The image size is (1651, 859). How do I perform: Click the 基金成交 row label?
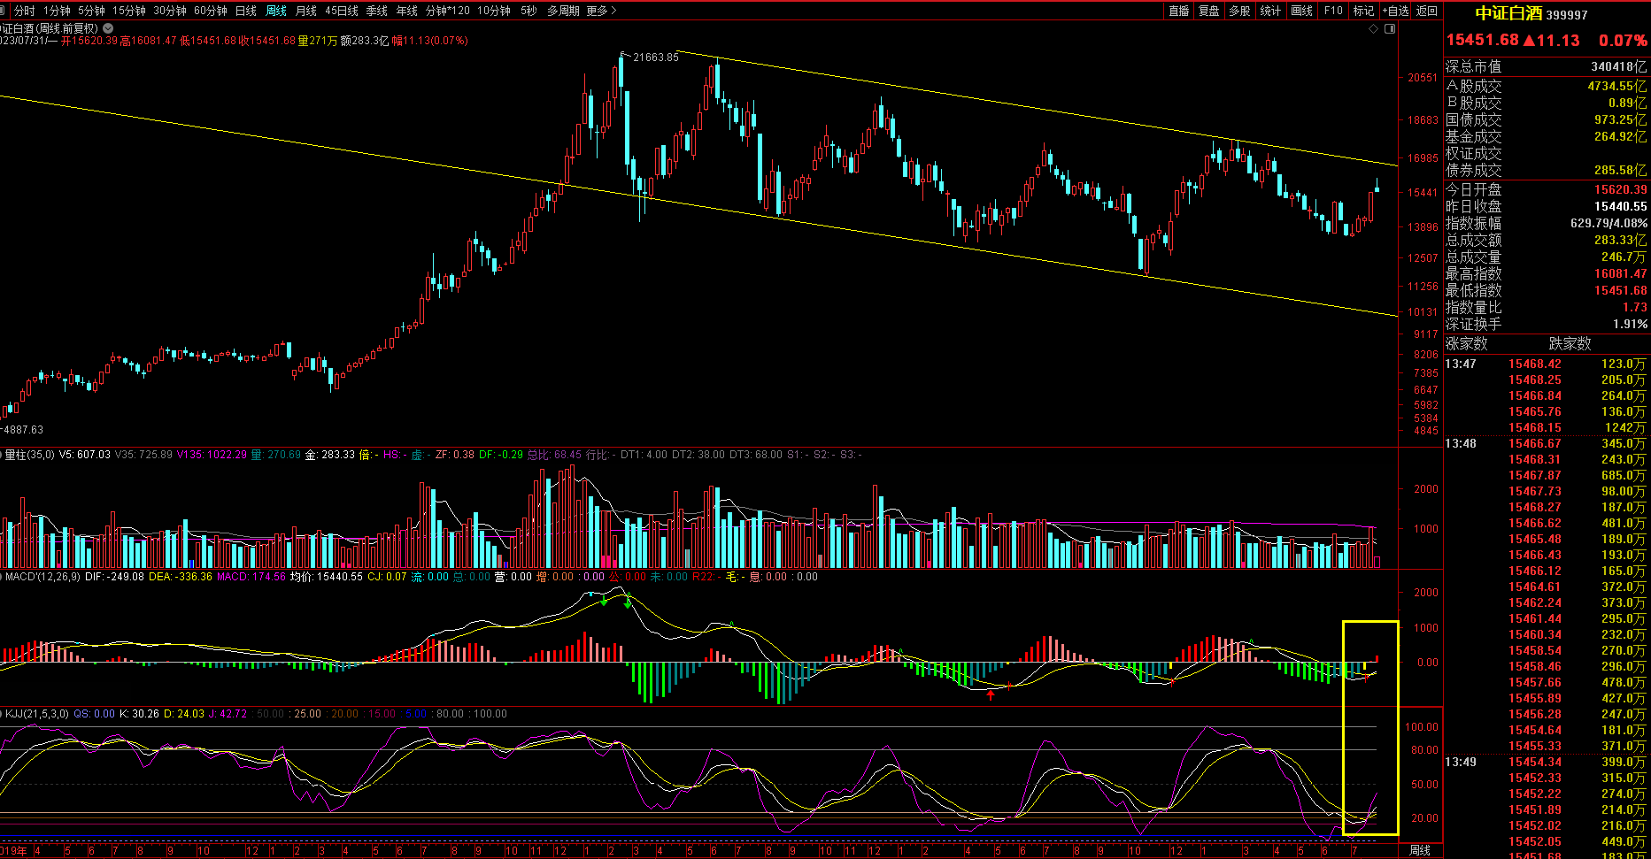click(1474, 136)
